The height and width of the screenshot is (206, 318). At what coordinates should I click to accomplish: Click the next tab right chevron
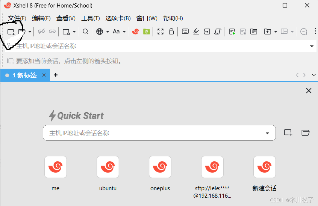[x=304, y=75]
